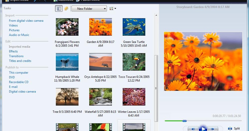
Task: Click the preview seek slider handle
Action: pos(184,121)
